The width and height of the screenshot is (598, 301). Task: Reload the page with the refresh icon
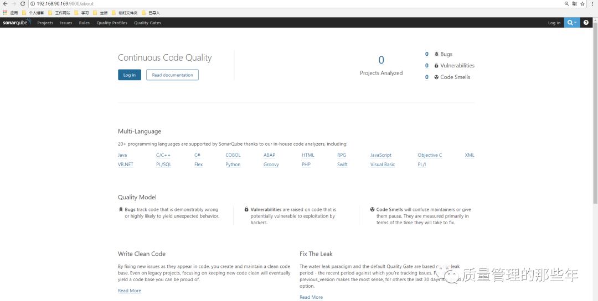[x=23, y=3]
